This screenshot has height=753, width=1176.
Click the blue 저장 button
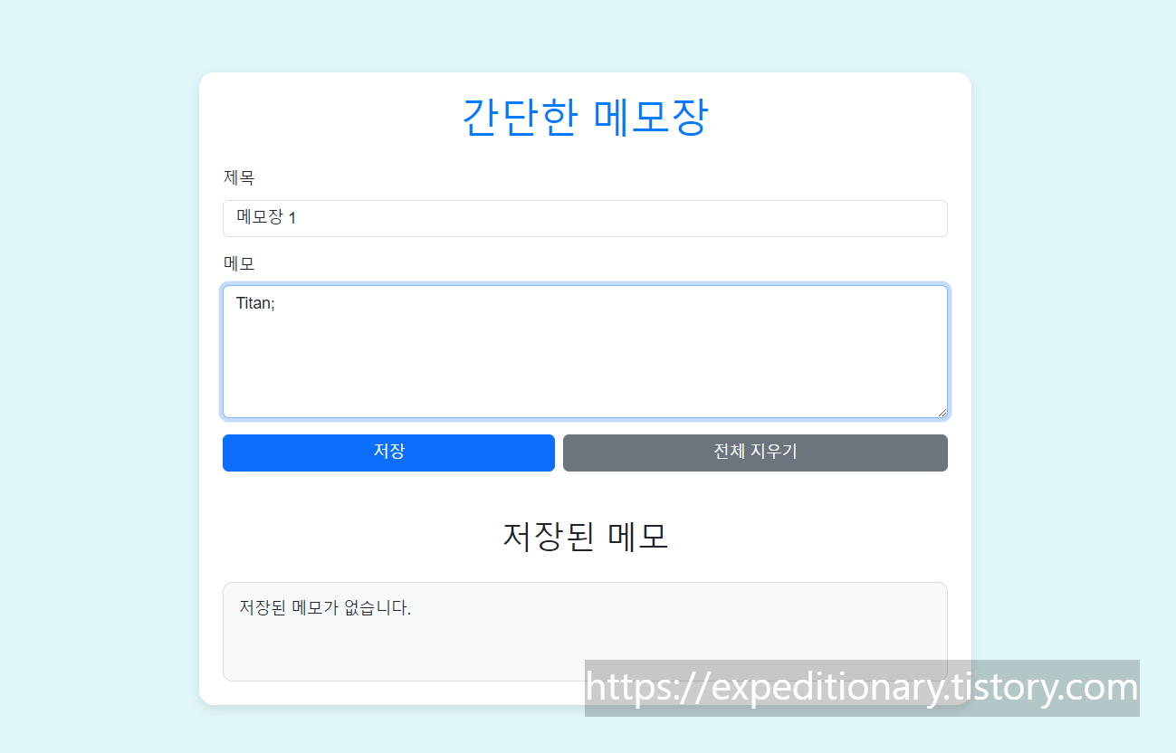[388, 453]
